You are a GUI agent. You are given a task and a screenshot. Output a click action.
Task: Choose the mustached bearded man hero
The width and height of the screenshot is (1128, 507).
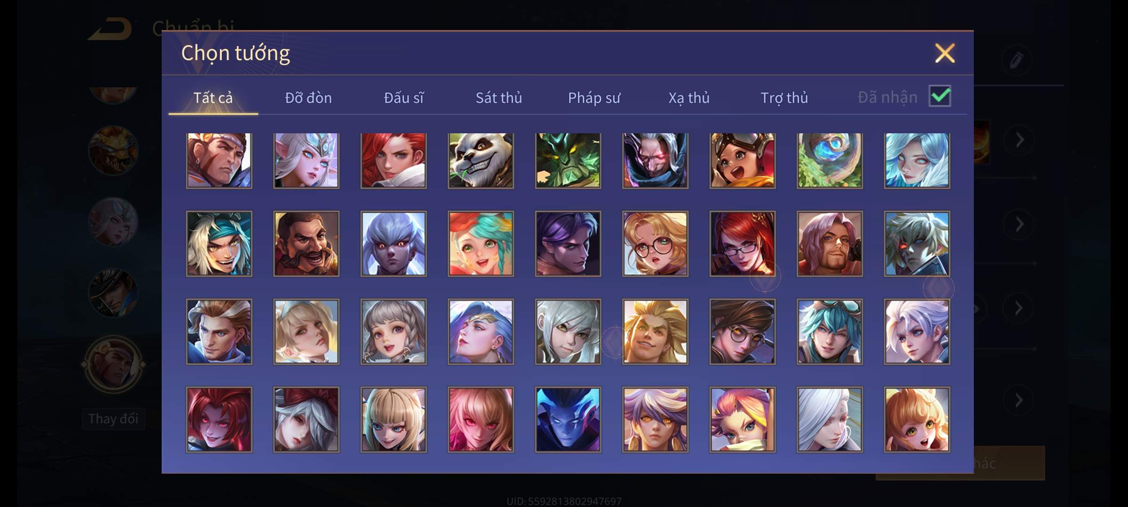tap(306, 244)
